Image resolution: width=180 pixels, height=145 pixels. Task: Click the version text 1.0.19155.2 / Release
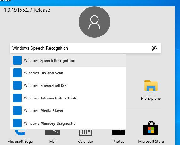pyautogui.click(x=27, y=10)
